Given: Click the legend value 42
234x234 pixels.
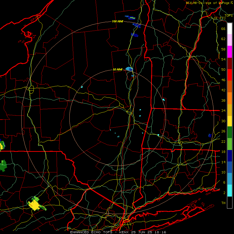Looking at the screenshot, I should [x=223, y=90].
